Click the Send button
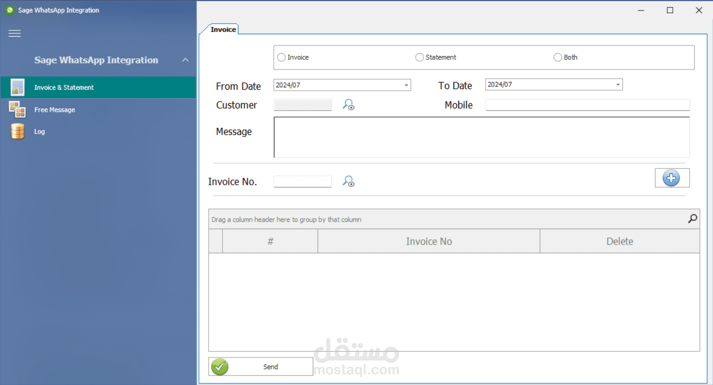The height and width of the screenshot is (385, 713). point(261,367)
